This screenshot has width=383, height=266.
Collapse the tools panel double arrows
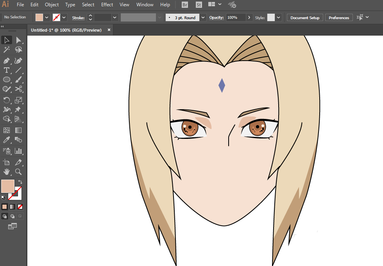pos(2,27)
